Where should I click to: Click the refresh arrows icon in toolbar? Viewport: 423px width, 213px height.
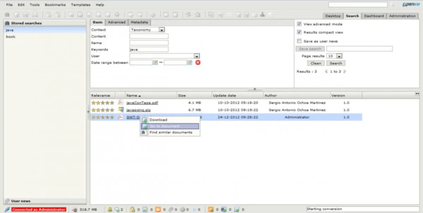(x=189, y=15)
